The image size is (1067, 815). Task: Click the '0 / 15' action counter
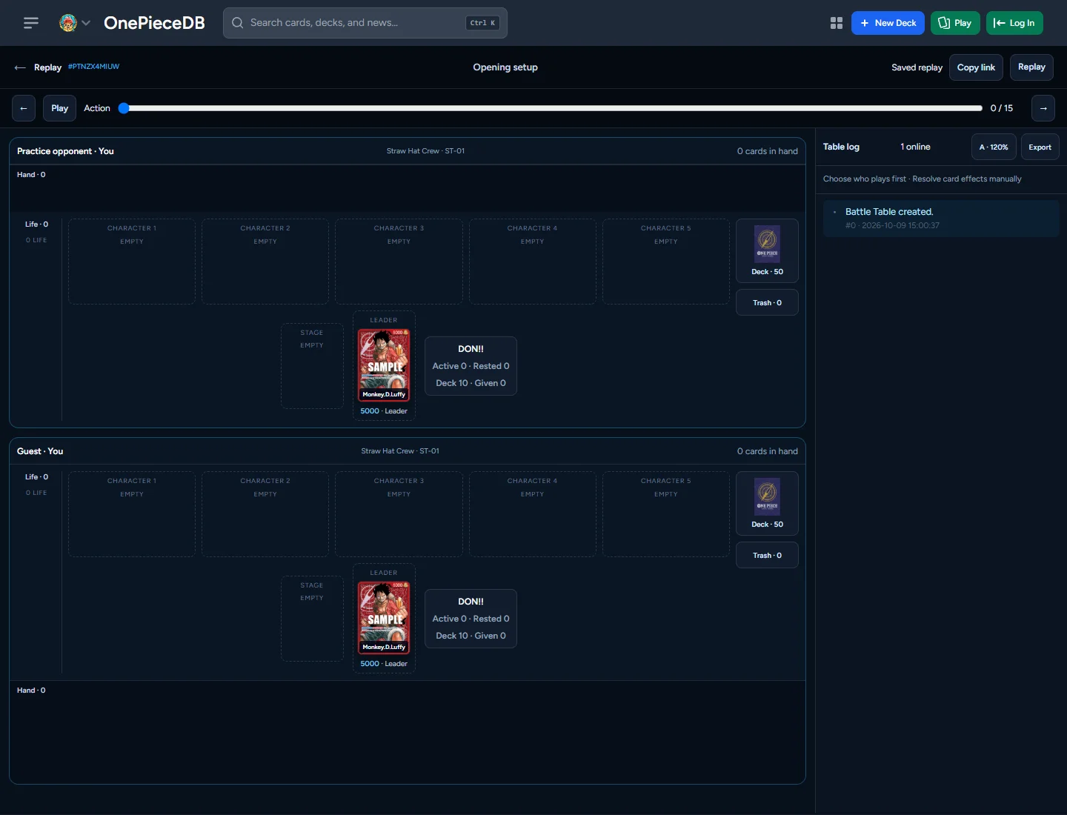click(x=1001, y=108)
